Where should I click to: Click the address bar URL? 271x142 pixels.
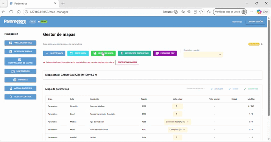pyautogui.click(x=49, y=12)
